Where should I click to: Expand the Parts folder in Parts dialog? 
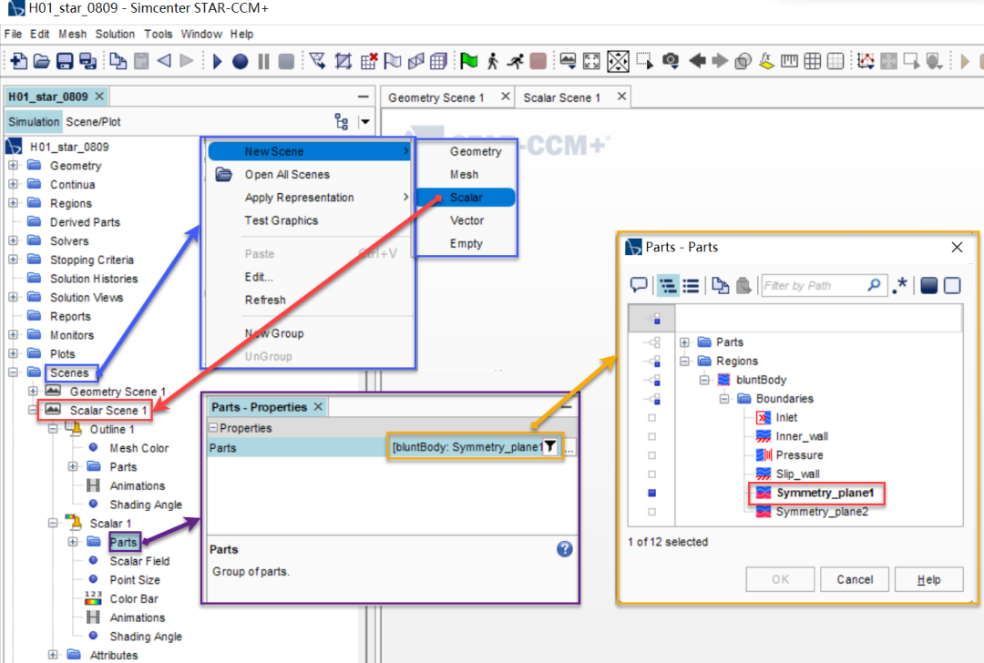684,342
